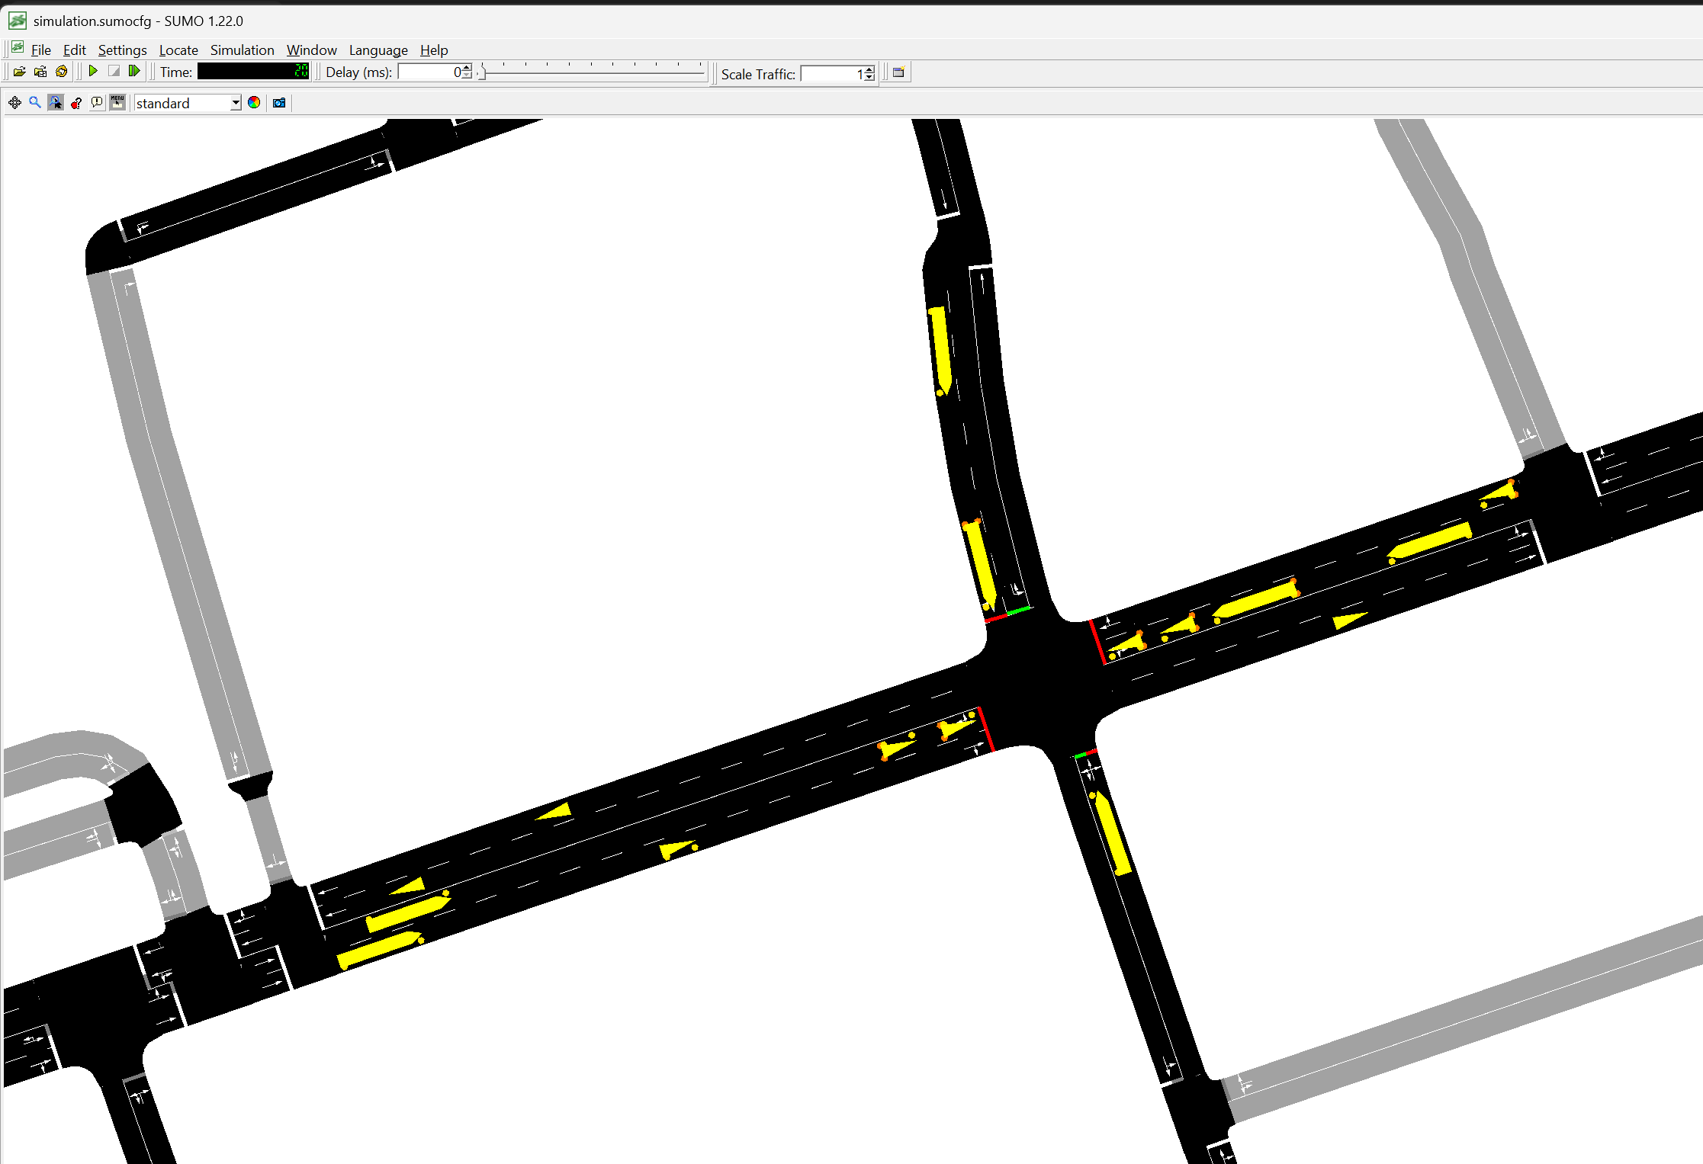Image resolution: width=1703 pixels, height=1164 pixels.
Task: Expand the standard view scheme dropdown
Action: point(236,103)
